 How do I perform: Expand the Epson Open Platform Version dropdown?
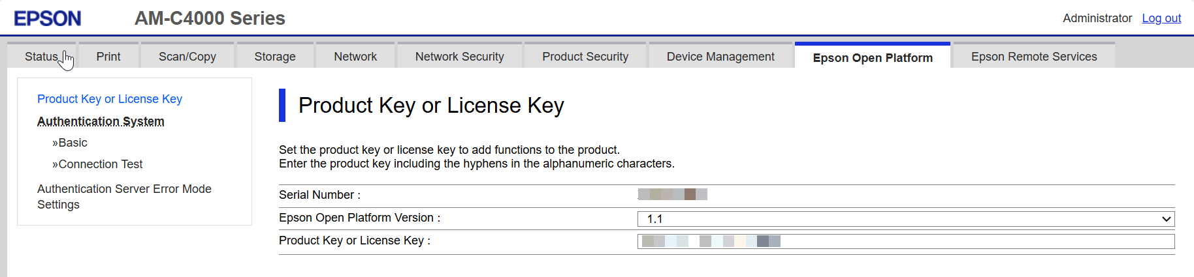click(905, 219)
